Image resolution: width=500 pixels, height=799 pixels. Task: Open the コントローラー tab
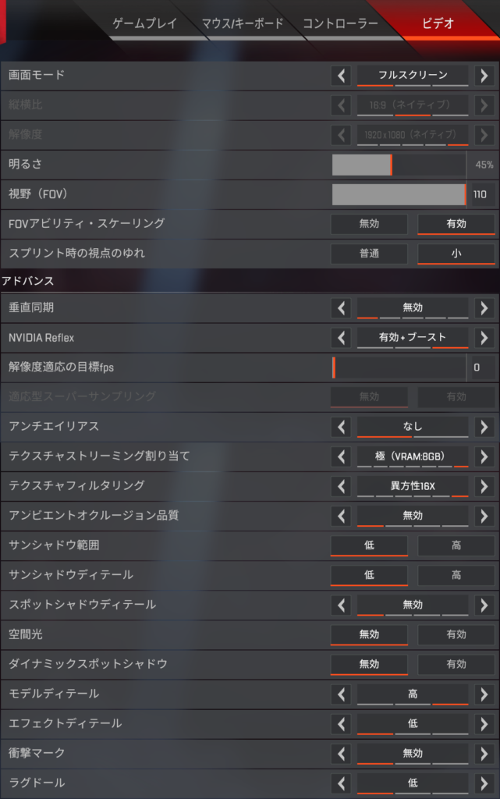click(x=340, y=23)
